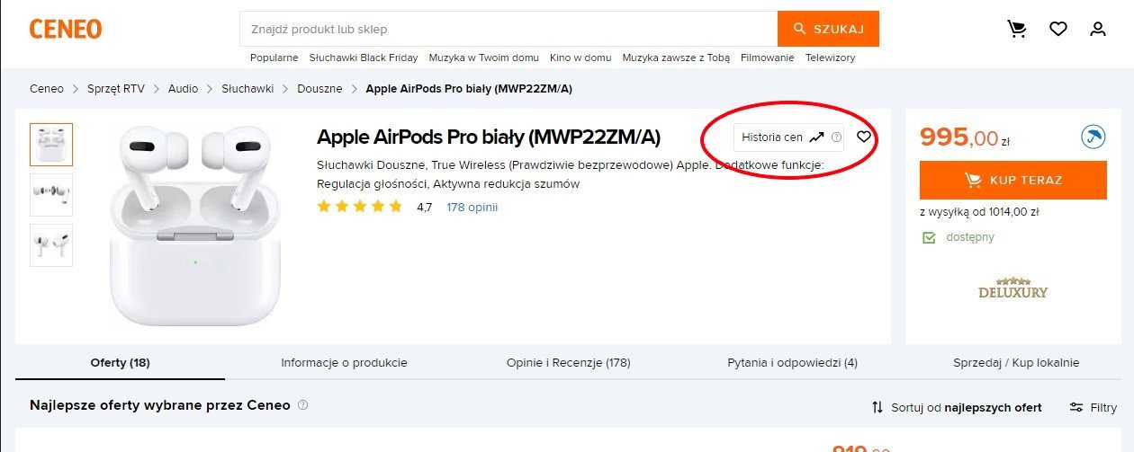Add product to favorites with heart icon

(864, 137)
